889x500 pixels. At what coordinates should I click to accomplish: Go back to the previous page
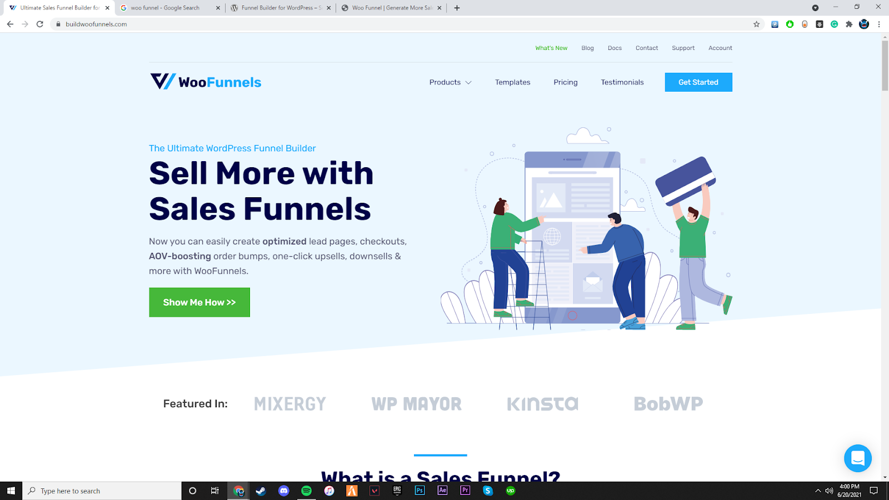[x=10, y=24]
